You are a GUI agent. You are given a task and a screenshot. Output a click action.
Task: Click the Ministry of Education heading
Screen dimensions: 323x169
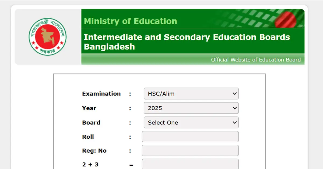pos(131,21)
